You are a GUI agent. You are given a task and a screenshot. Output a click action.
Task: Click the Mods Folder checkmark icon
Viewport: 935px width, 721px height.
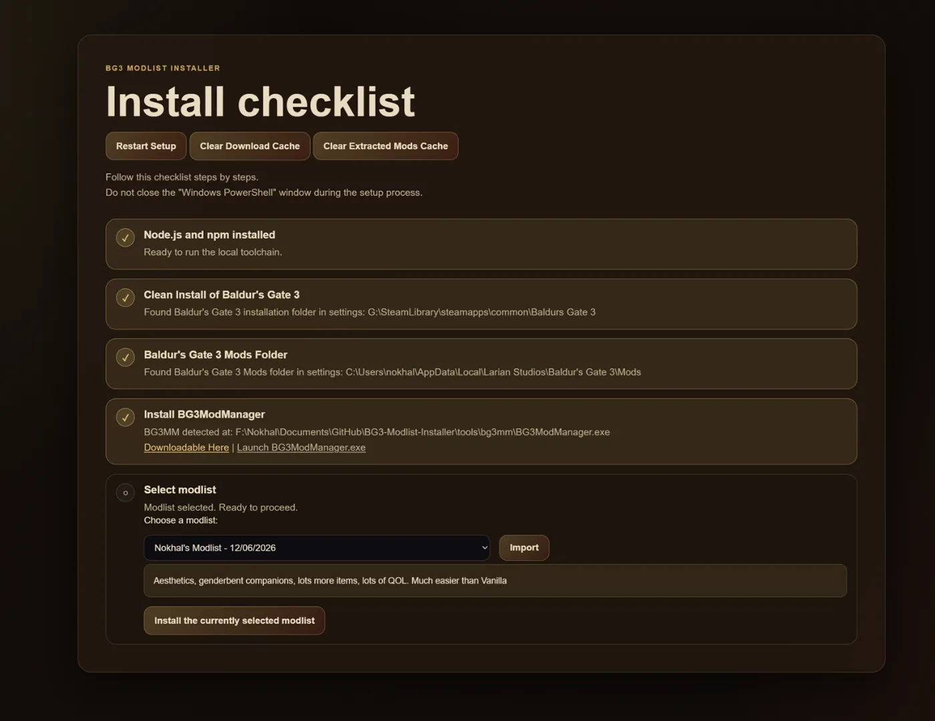coord(126,358)
